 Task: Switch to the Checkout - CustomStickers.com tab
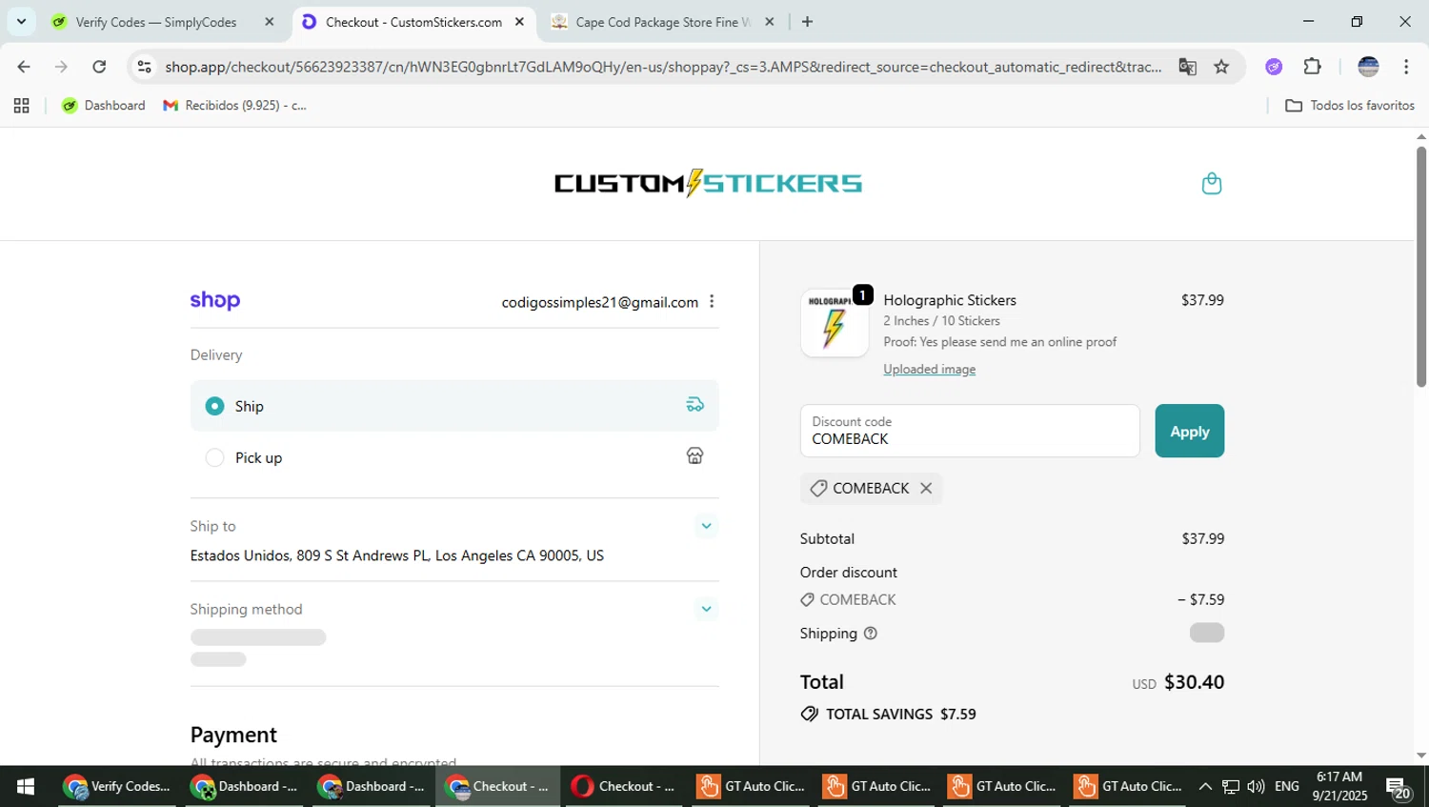pos(413,22)
